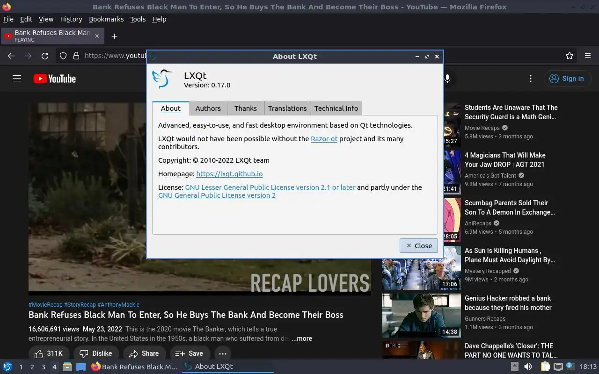
Task: Launch the file manager from the panel
Action: tap(67, 367)
